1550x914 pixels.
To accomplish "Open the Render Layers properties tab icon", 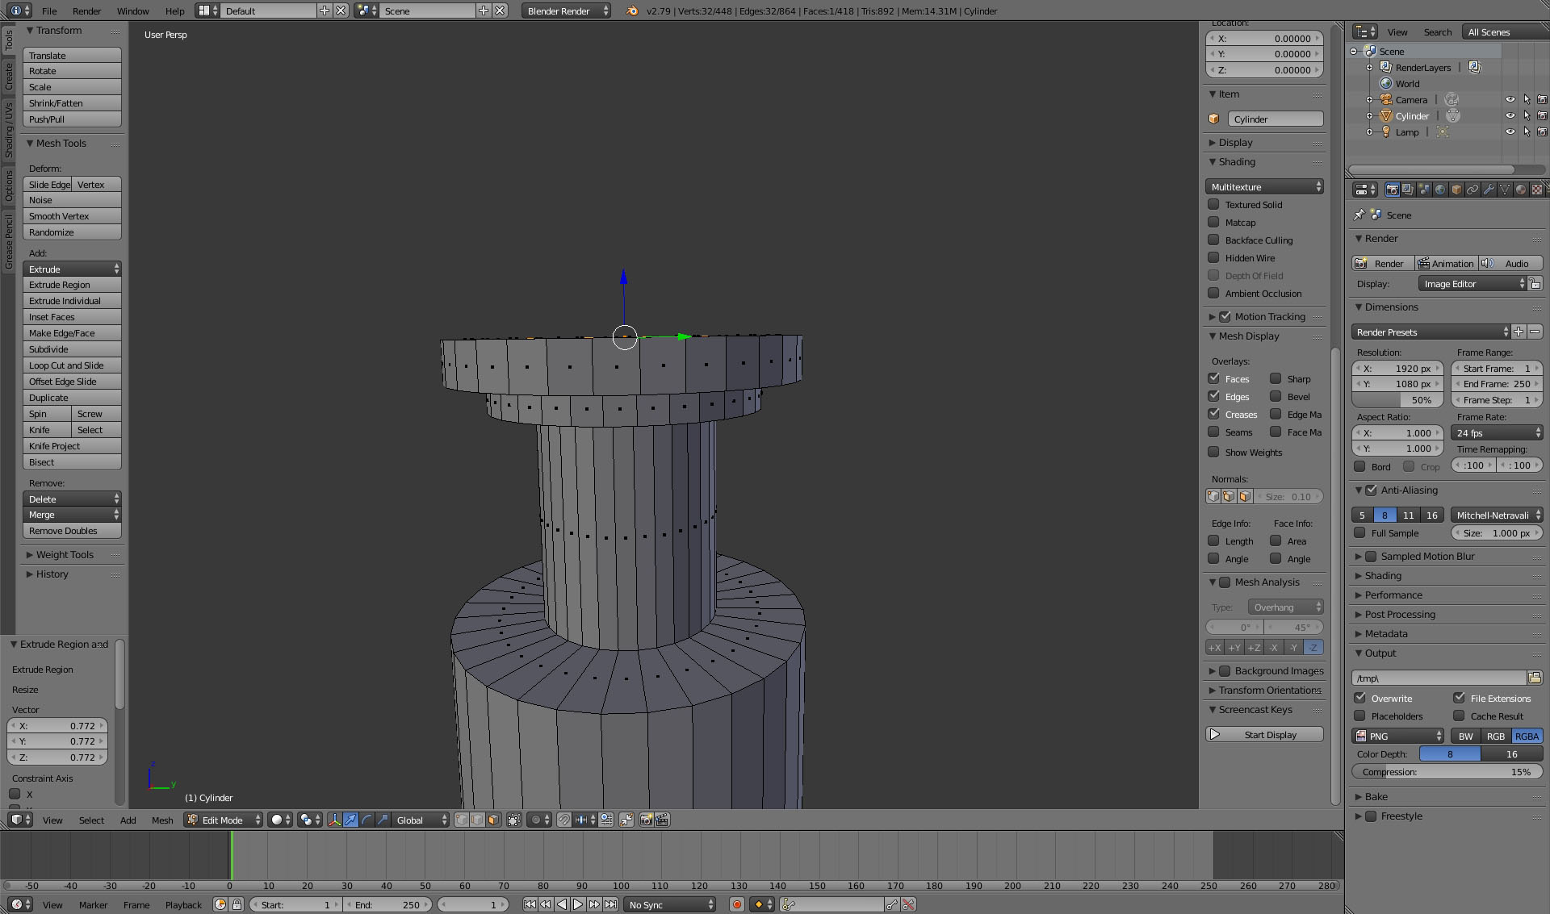I will point(1408,190).
